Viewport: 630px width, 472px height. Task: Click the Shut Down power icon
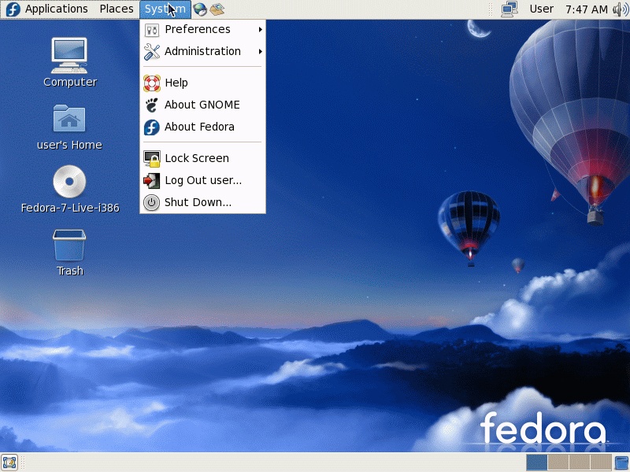coord(151,203)
